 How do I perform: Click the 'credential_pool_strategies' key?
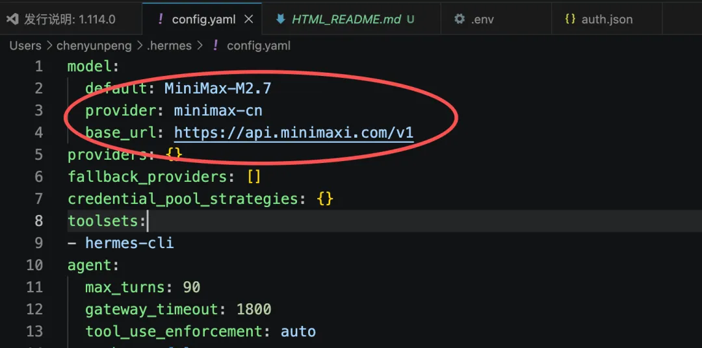[183, 199]
